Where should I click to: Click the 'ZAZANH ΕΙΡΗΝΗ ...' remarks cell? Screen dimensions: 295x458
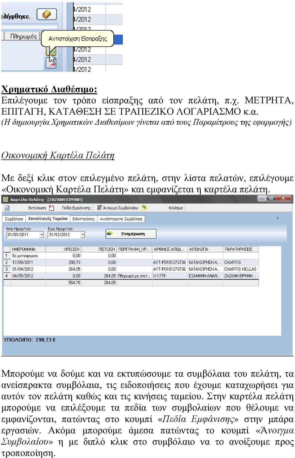pyautogui.click(x=241, y=276)
